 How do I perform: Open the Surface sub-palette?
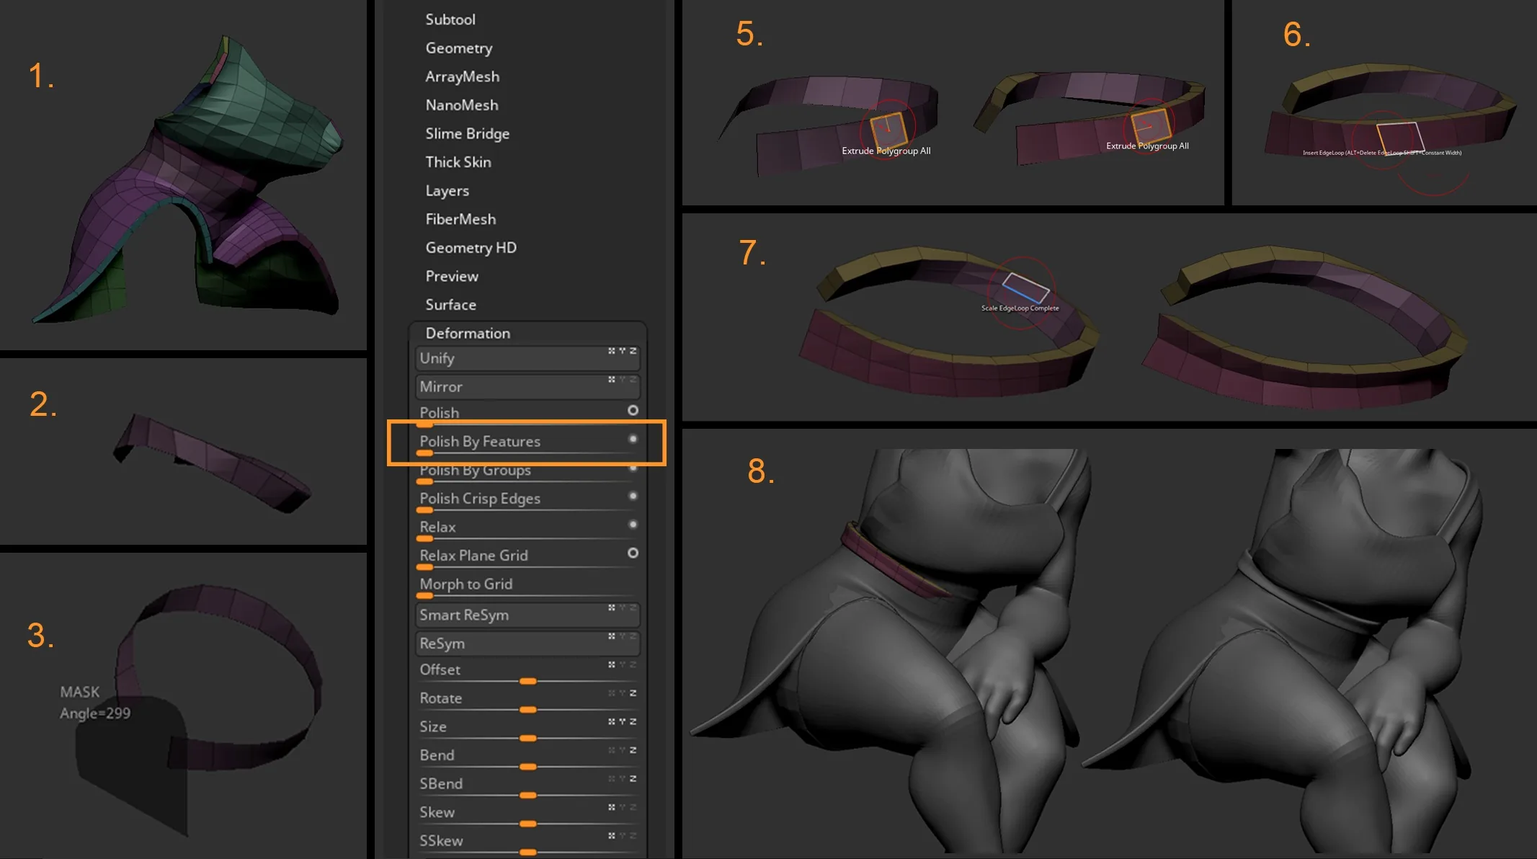tap(450, 305)
